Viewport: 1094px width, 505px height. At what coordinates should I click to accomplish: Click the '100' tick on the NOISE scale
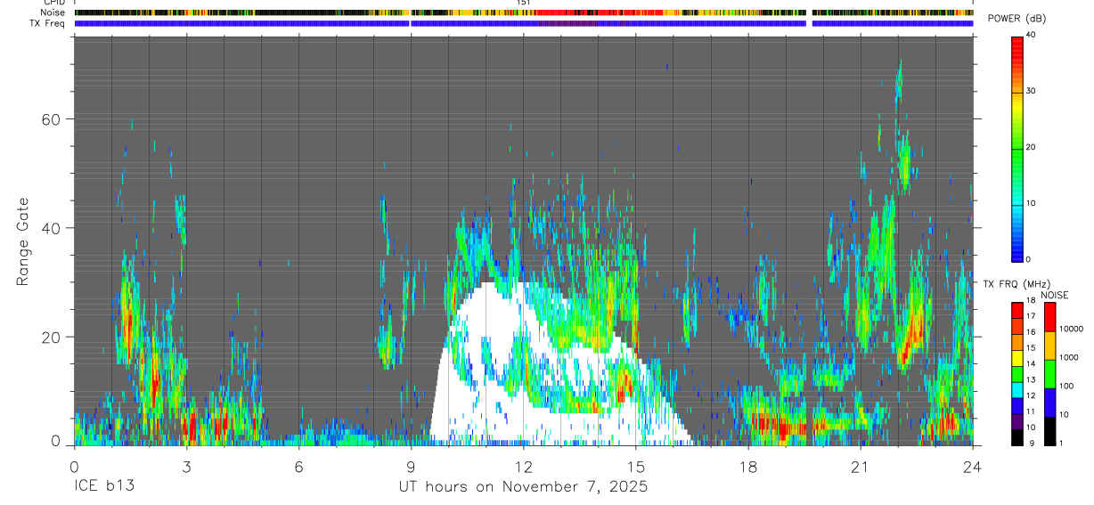pyautogui.click(x=1067, y=386)
